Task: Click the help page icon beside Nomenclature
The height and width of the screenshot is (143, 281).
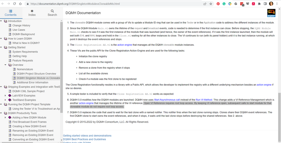Action: tap(14, 69)
